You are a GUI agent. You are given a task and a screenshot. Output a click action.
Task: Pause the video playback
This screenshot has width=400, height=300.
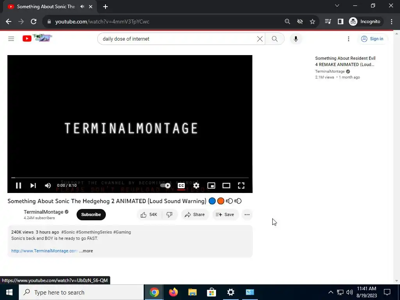point(18,186)
